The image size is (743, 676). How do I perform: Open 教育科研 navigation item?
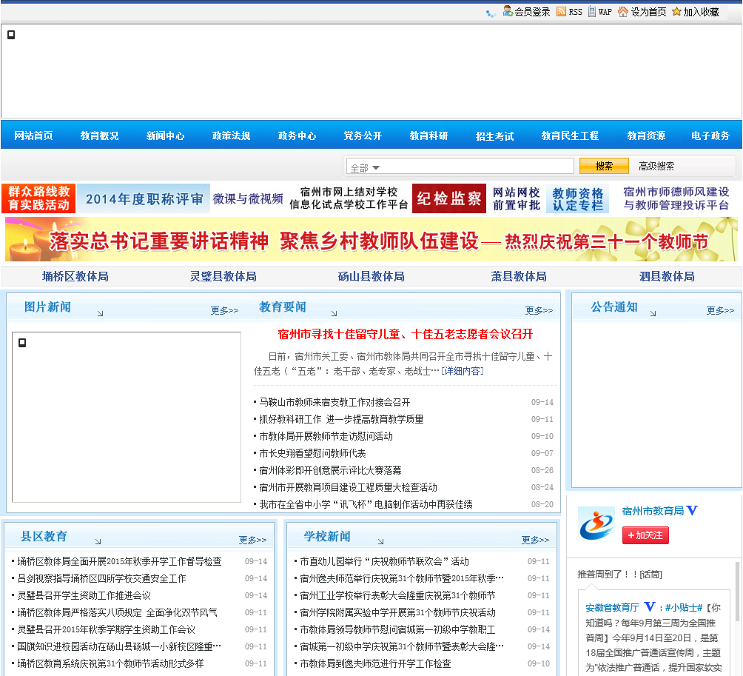[x=428, y=135]
